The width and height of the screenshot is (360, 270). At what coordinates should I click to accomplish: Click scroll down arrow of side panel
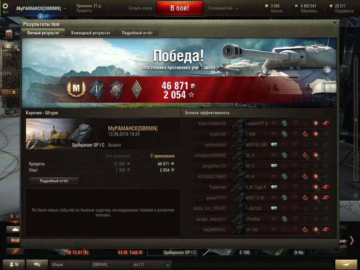[x=356, y=196]
